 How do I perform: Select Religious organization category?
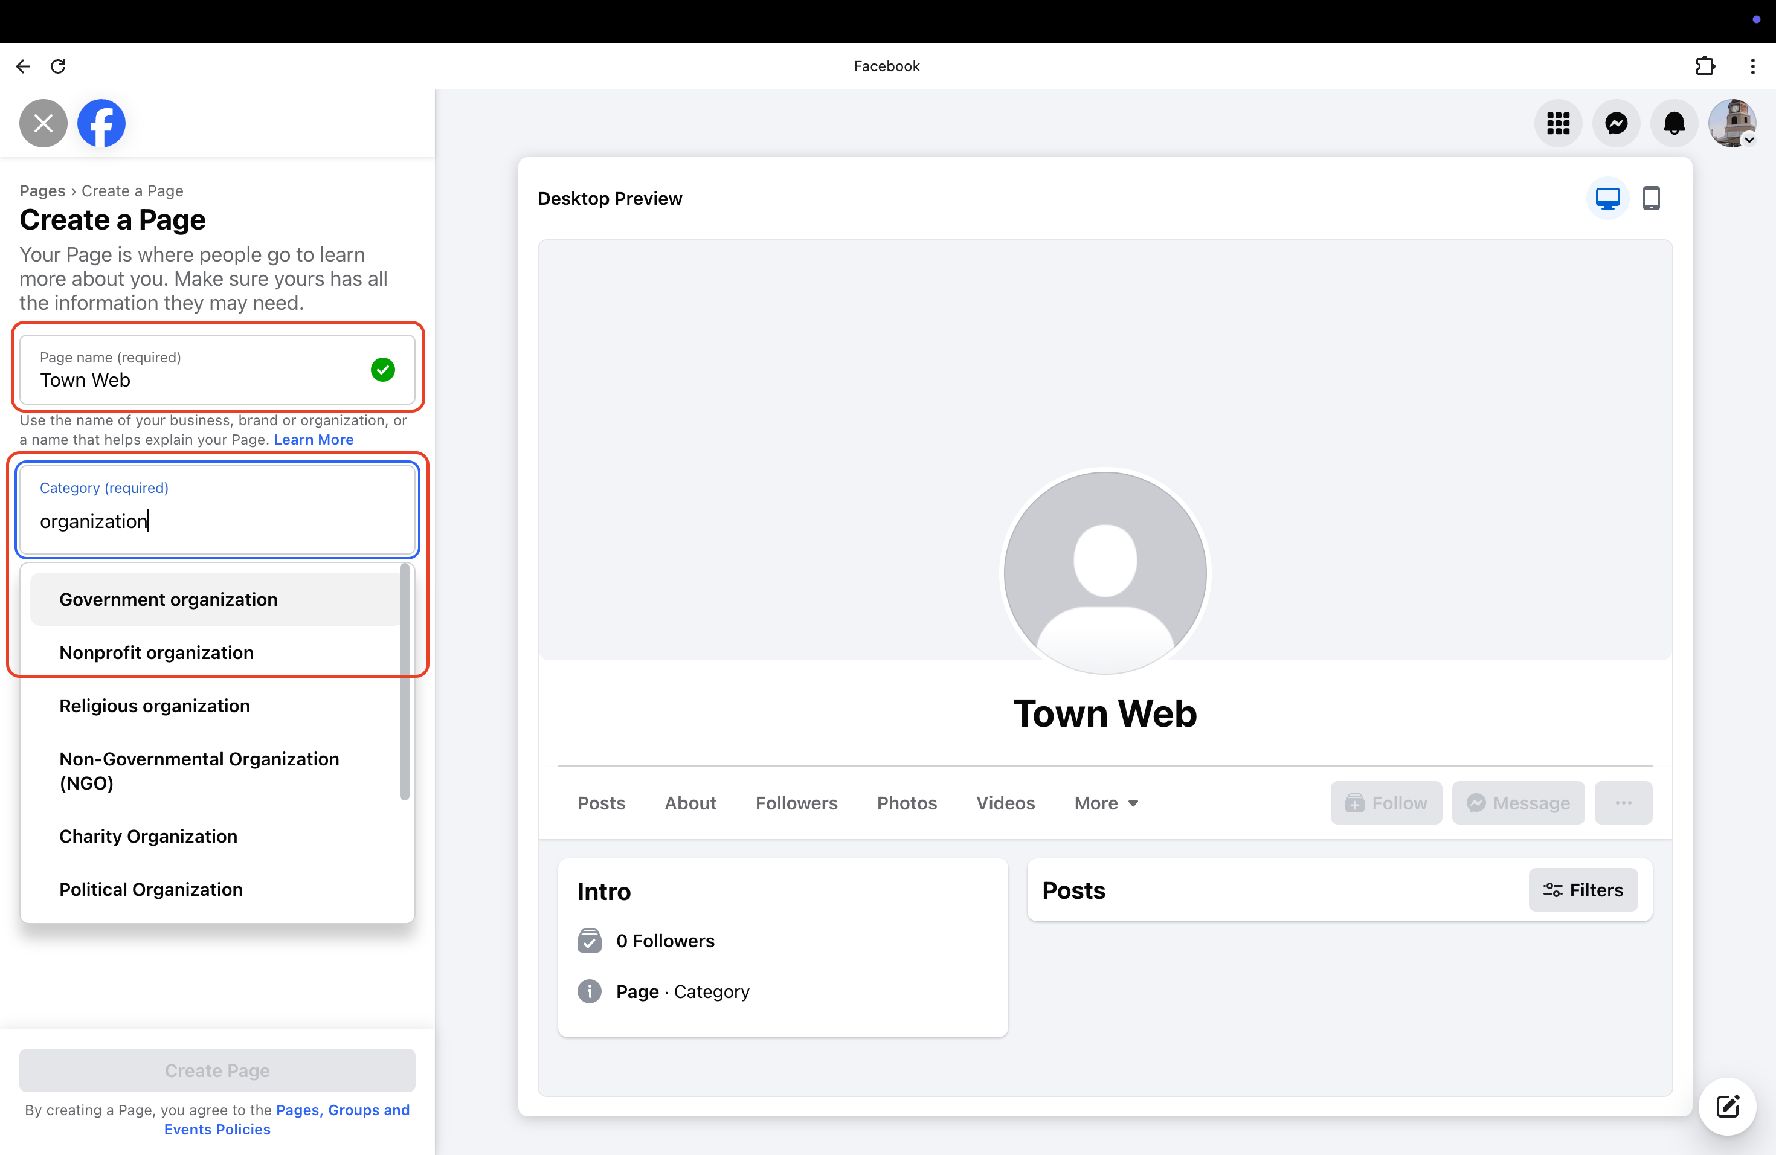(215, 706)
